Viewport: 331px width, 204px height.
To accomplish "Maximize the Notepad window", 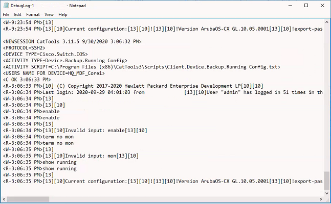I will coord(306,6).
